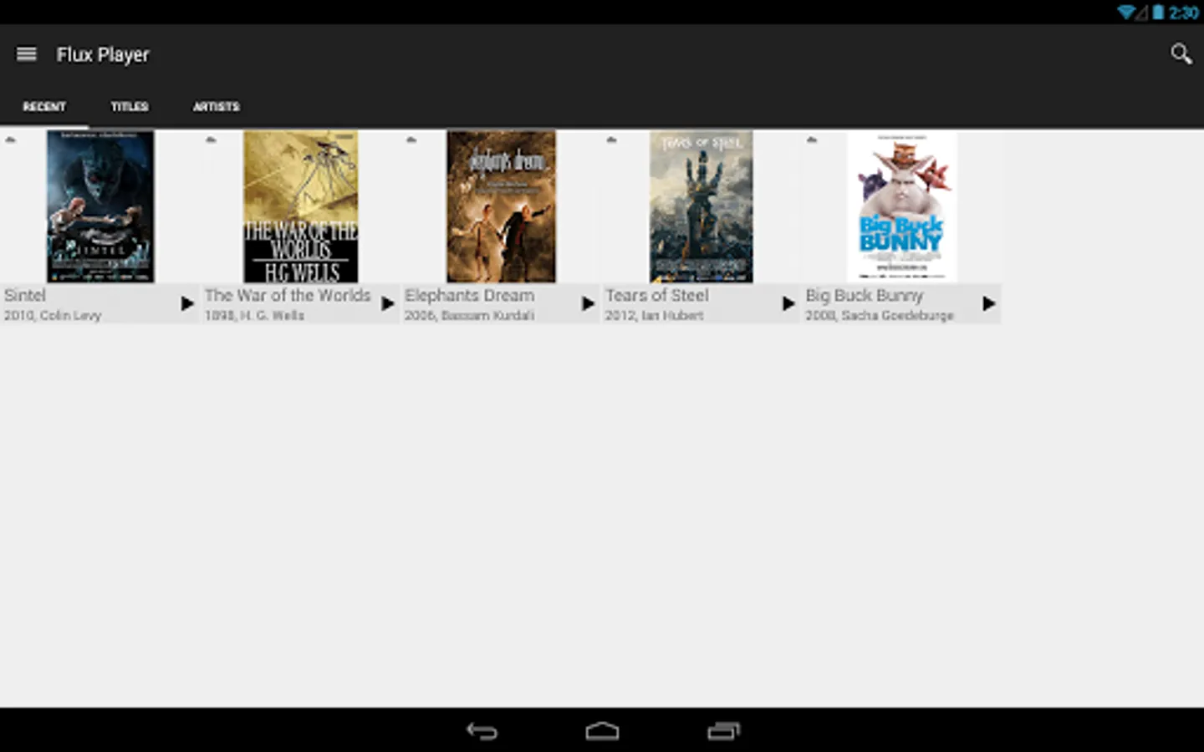The width and height of the screenshot is (1204, 752).
Task: Click the '2012, Ian Hubert' subtitle
Action: point(654,315)
